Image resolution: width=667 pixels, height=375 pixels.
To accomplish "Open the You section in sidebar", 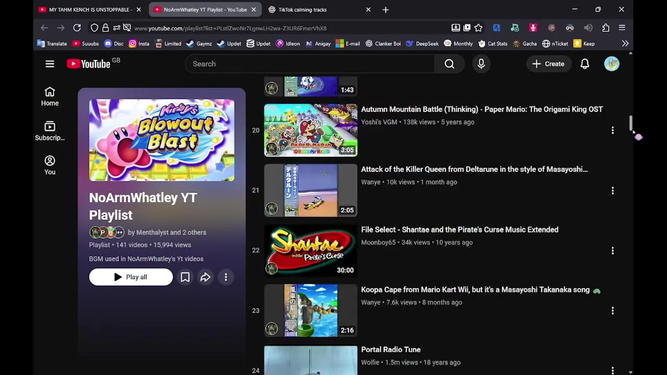I will [50, 166].
